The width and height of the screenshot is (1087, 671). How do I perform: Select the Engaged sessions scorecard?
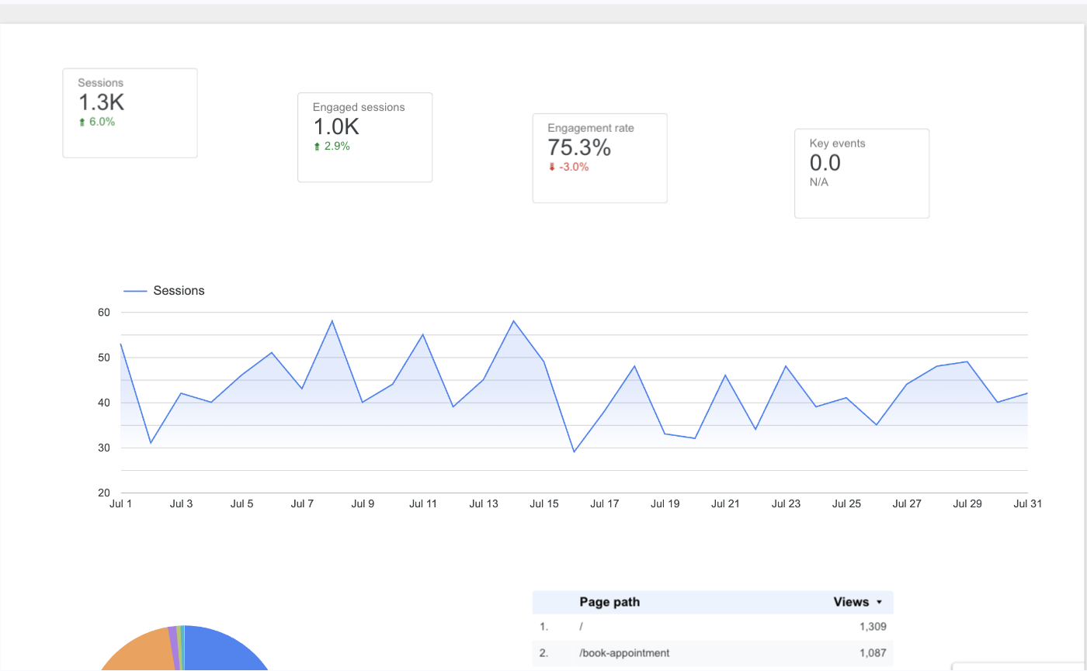[365, 137]
